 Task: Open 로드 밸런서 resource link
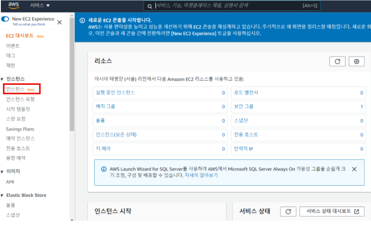tap(246, 92)
